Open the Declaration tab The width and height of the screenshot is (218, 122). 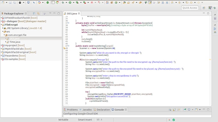click(102, 110)
